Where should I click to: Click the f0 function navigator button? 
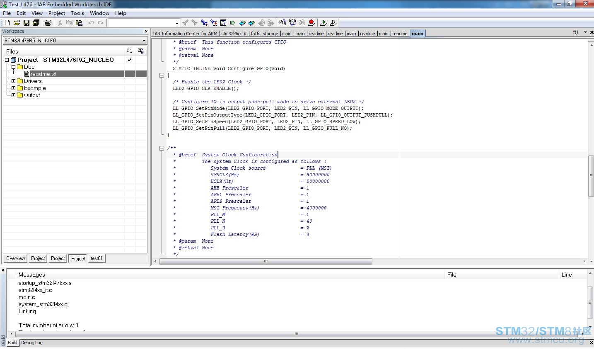pyautogui.click(x=575, y=32)
